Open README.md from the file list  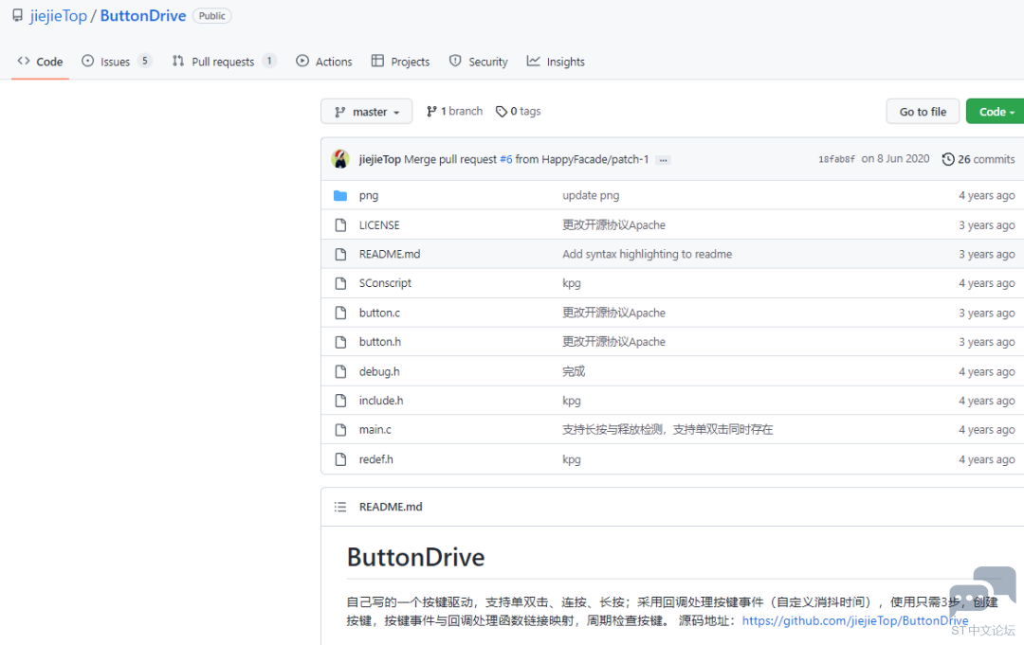[390, 255]
